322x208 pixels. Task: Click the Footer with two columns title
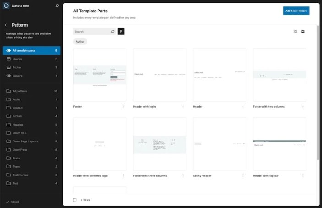(269, 107)
